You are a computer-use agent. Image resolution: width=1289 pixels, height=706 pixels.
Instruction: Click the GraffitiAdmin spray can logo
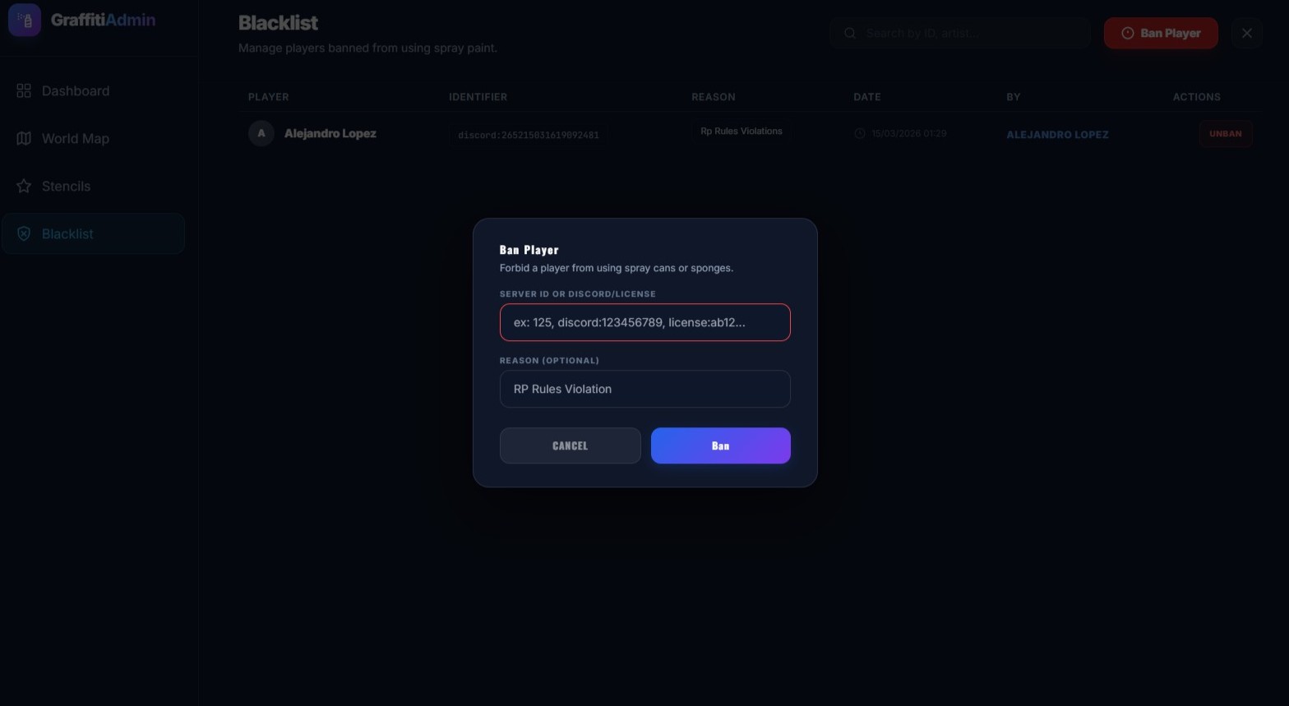click(25, 21)
